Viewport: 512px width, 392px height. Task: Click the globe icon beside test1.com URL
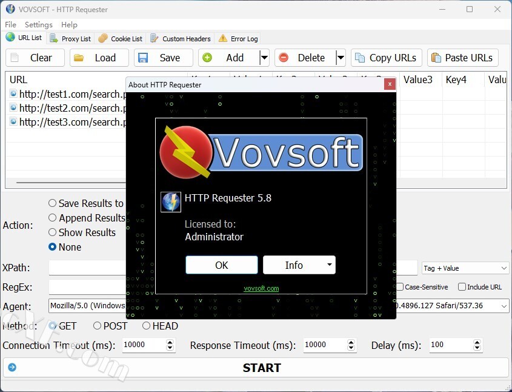(x=13, y=94)
